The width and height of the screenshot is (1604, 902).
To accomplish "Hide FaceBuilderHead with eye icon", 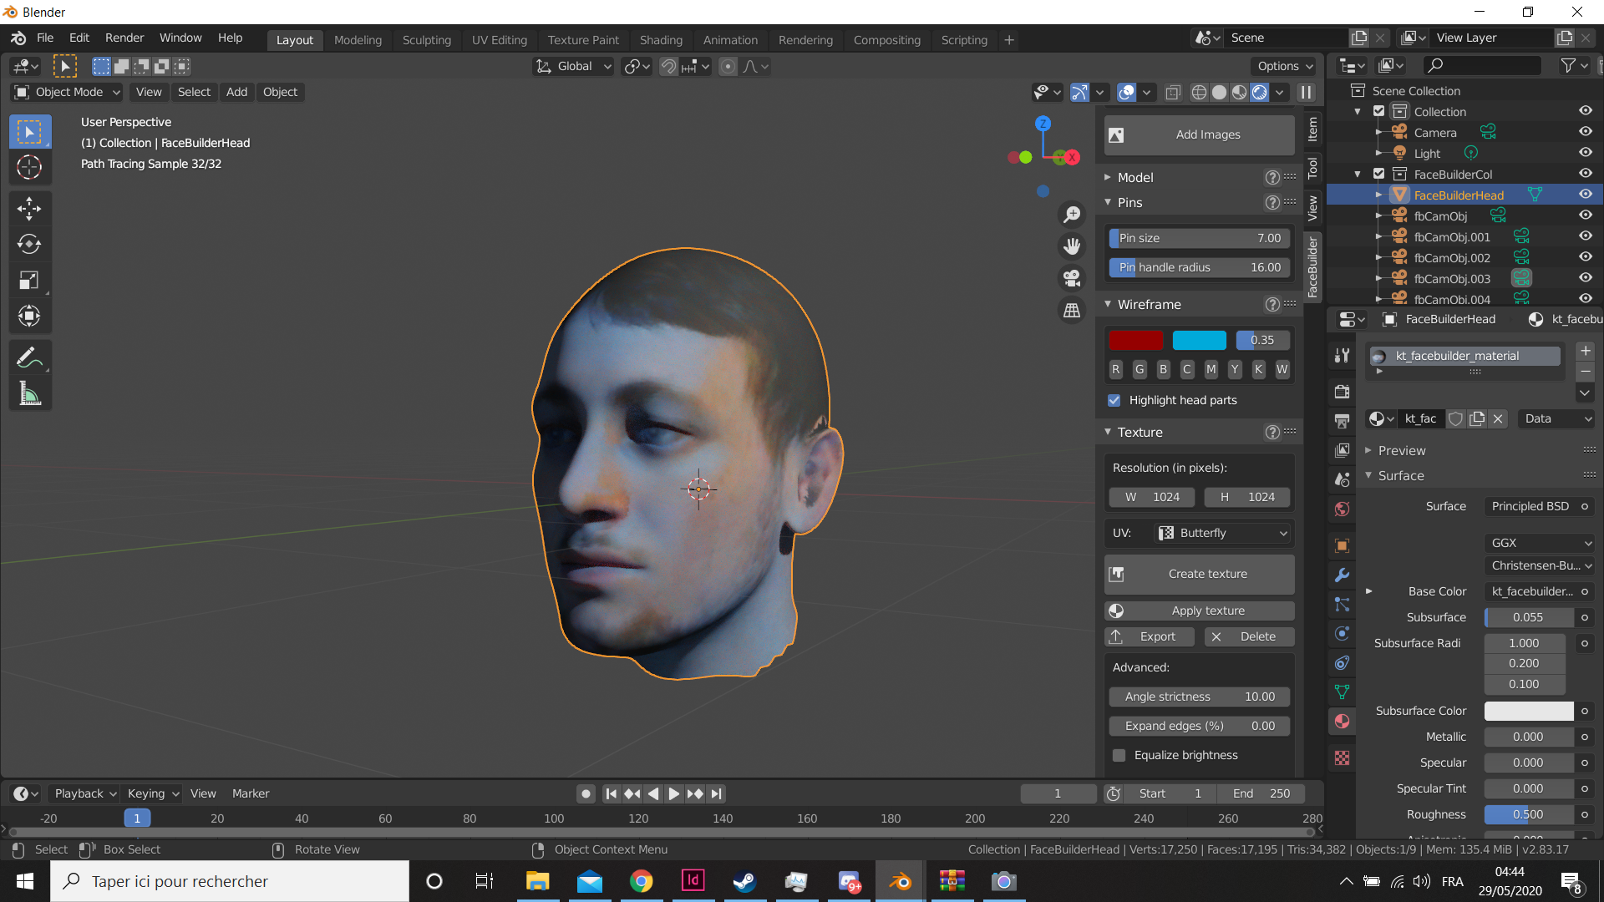I will tap(1585, 195).
